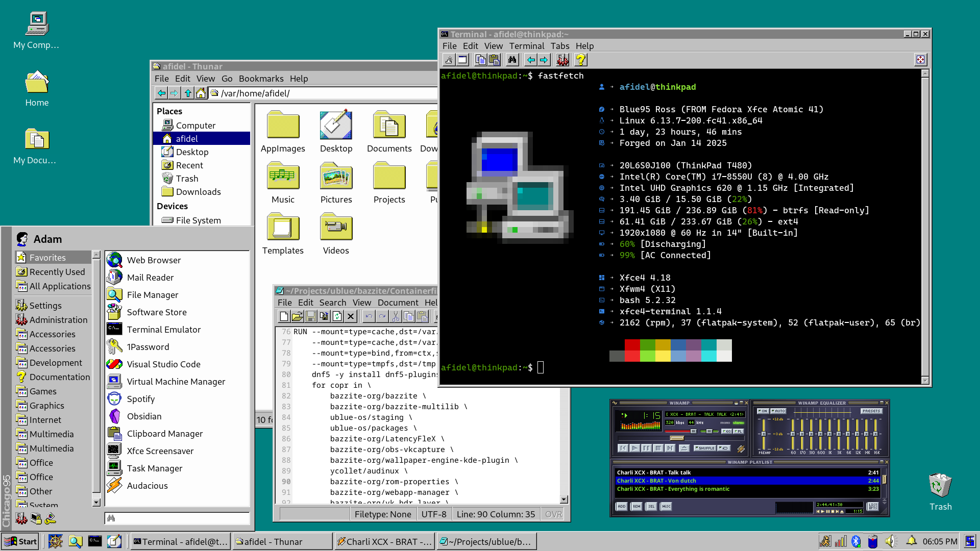Click reload document icon in editor
Image resolution: width=980 pixels, height=551 pixels.
(x=337, y=317)
